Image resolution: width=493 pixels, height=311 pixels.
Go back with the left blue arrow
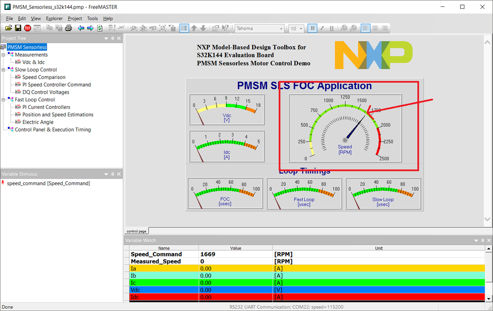click(x=81, y=28)
